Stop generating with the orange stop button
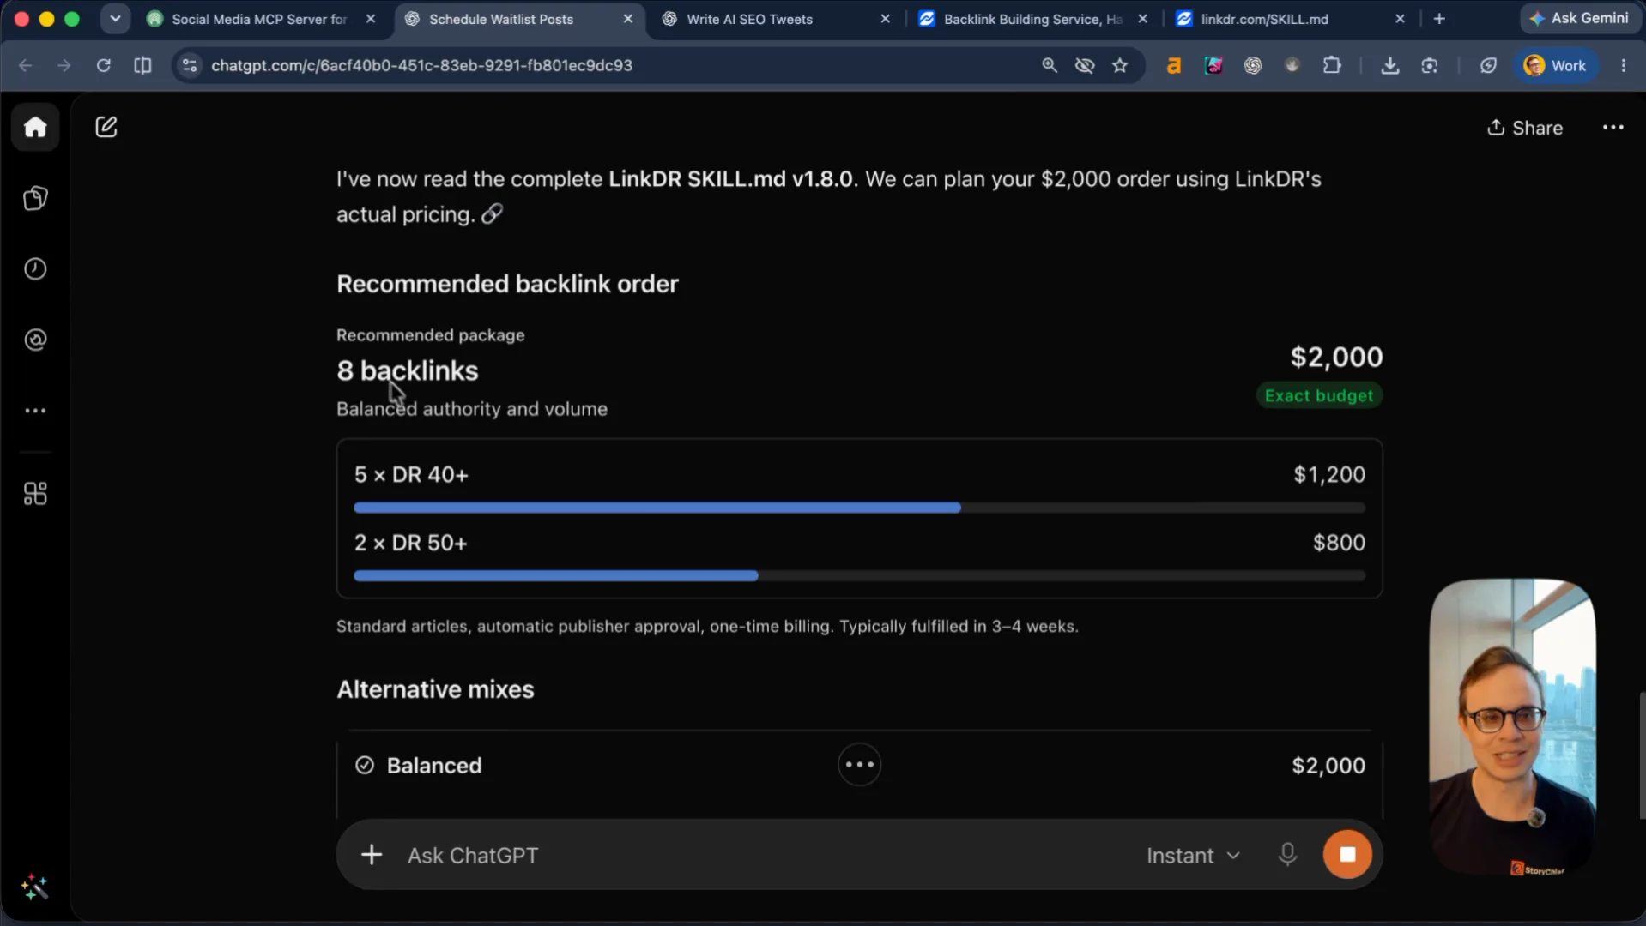The height and width of the screenshot is (926, 1646). pos(1347,854)
